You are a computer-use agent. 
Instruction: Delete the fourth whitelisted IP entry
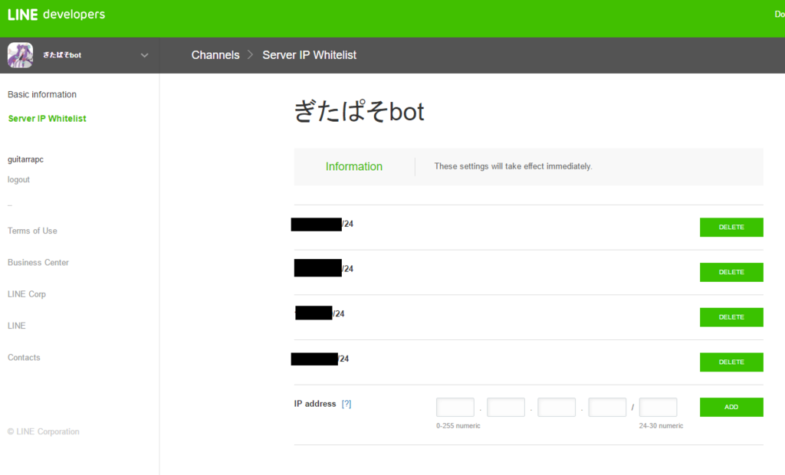[x=731, y=362]
